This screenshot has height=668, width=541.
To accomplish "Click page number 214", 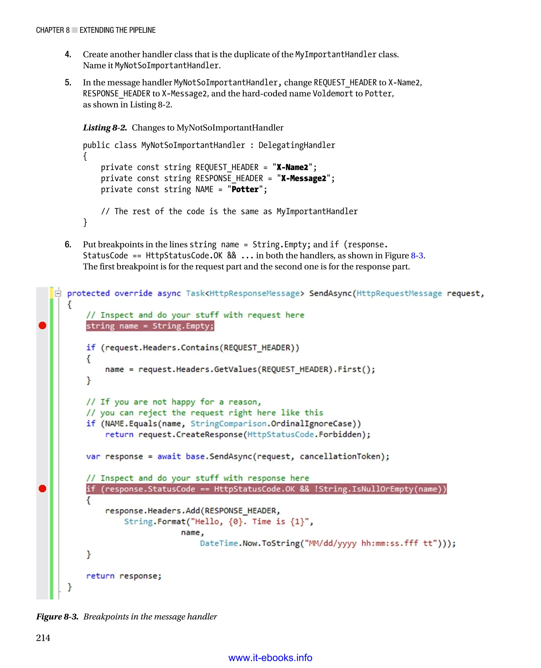I will point(43,638).
